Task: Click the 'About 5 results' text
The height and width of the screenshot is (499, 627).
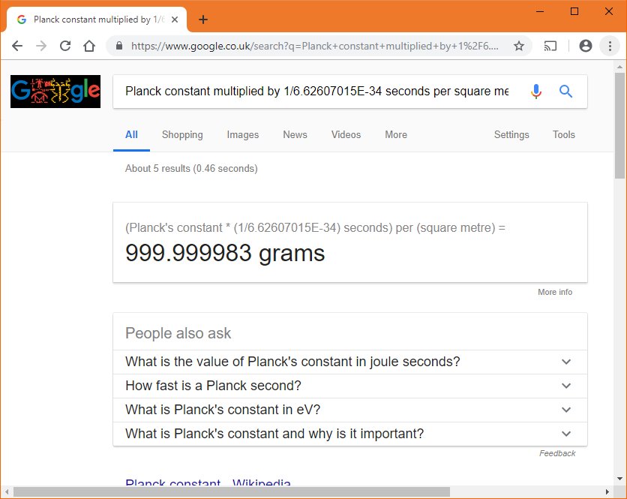Action: (x=191, y=169)
